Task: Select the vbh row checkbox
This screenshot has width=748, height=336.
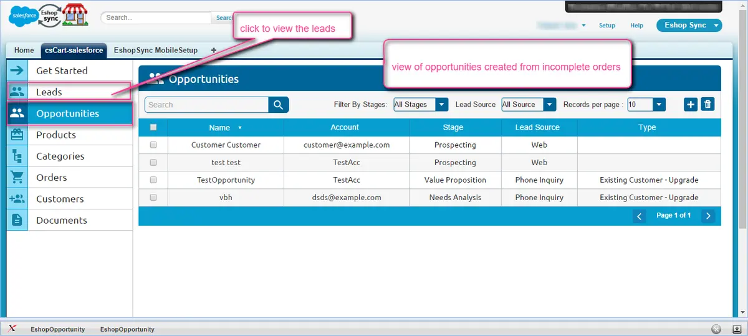Action: (x=153, y=198)
